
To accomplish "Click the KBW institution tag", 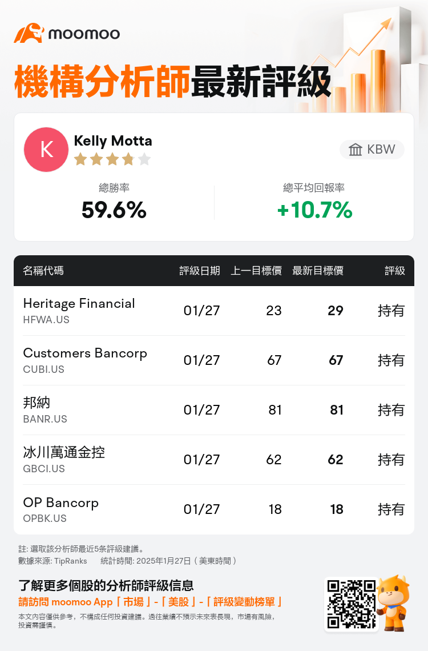I will [x=372, y=150].
